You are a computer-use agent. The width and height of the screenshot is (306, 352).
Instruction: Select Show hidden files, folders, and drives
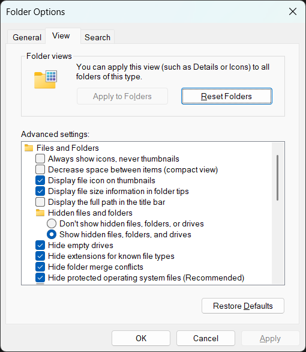tap(52, 234)
